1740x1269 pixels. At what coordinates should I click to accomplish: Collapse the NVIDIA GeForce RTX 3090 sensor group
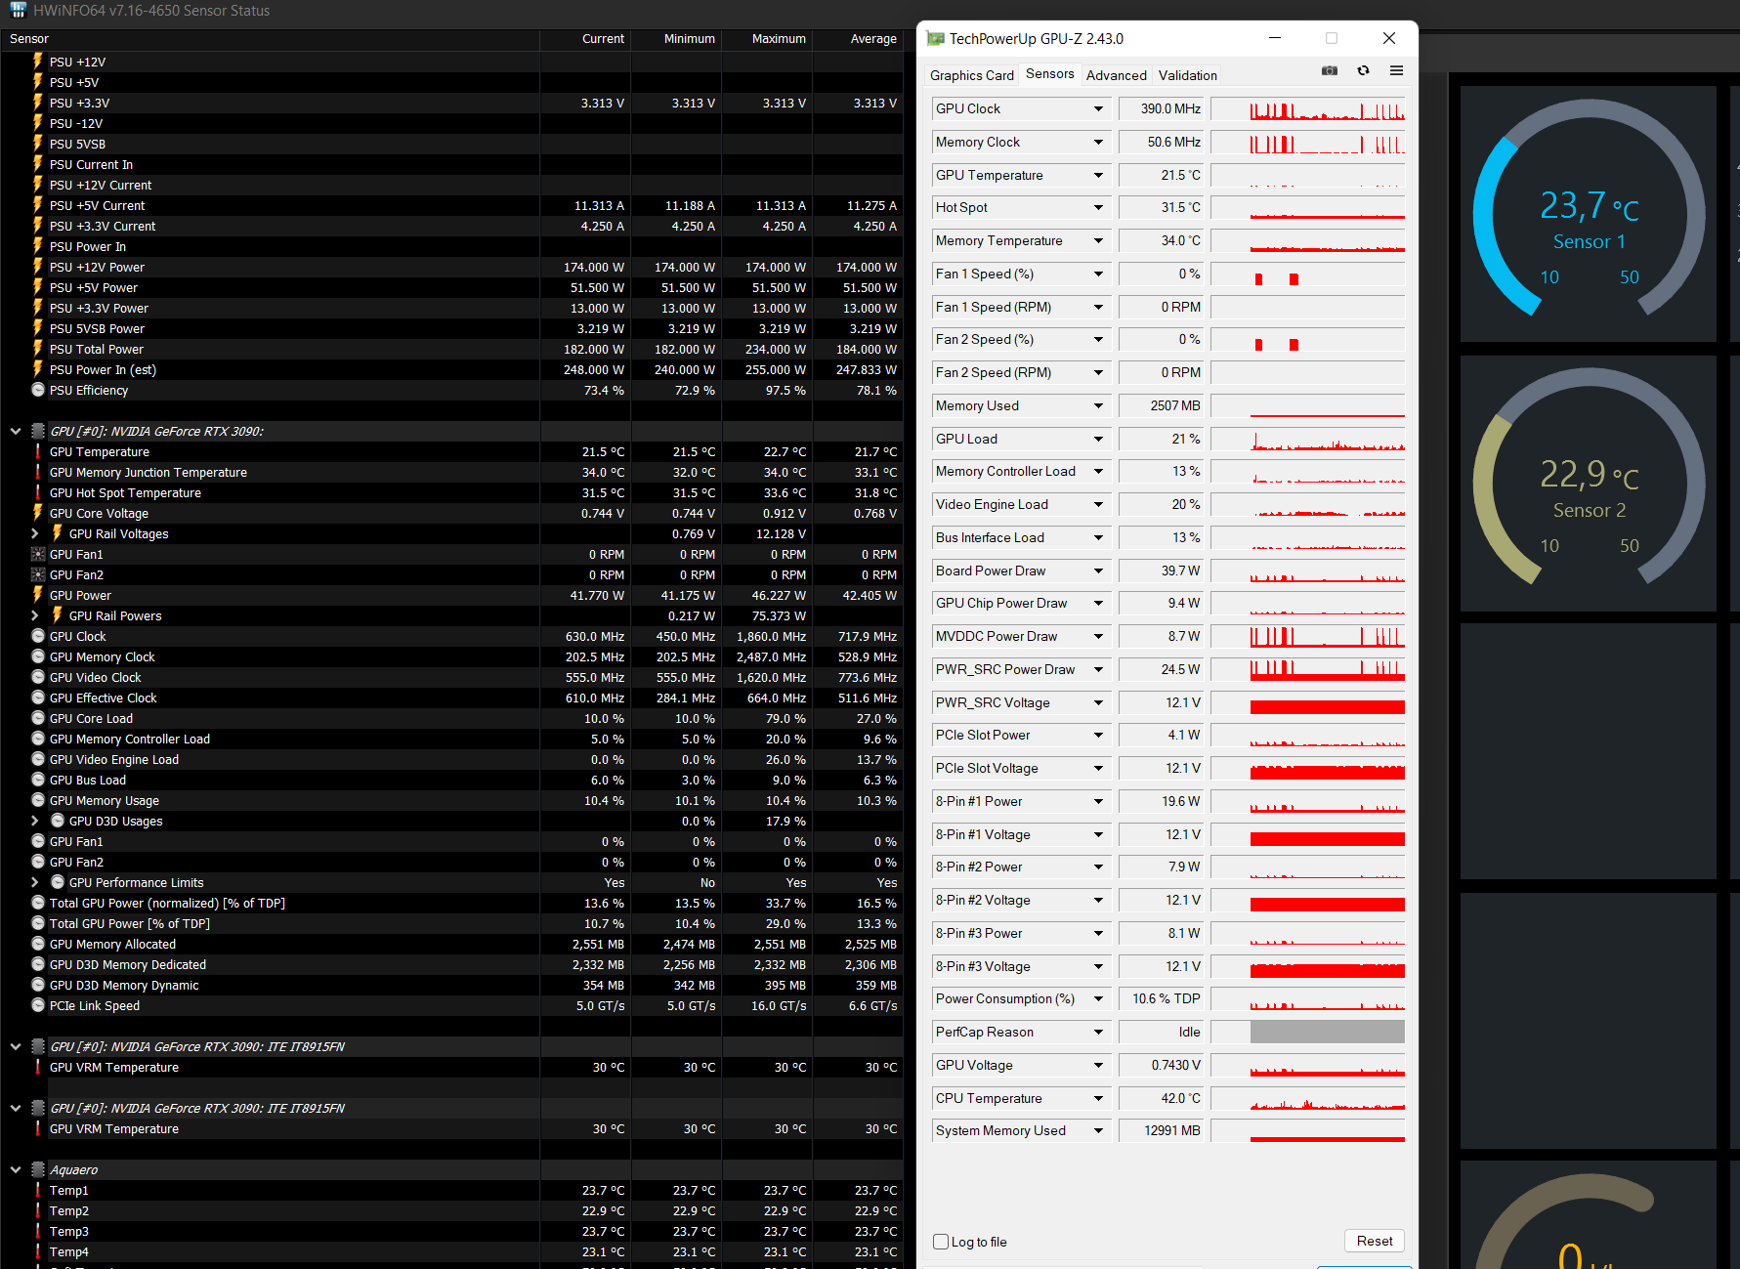pos(16,431)
